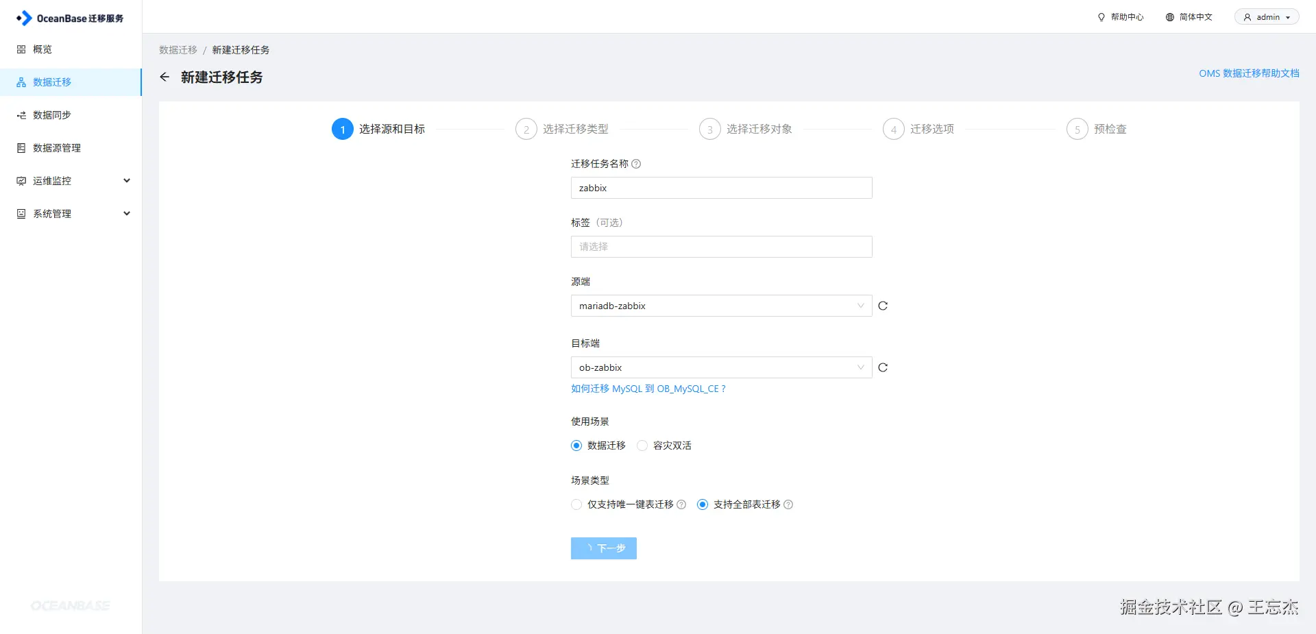Click step 1 circle 选择源和目标
This screenshot has width=1316, height=634.
coord(343,129)
